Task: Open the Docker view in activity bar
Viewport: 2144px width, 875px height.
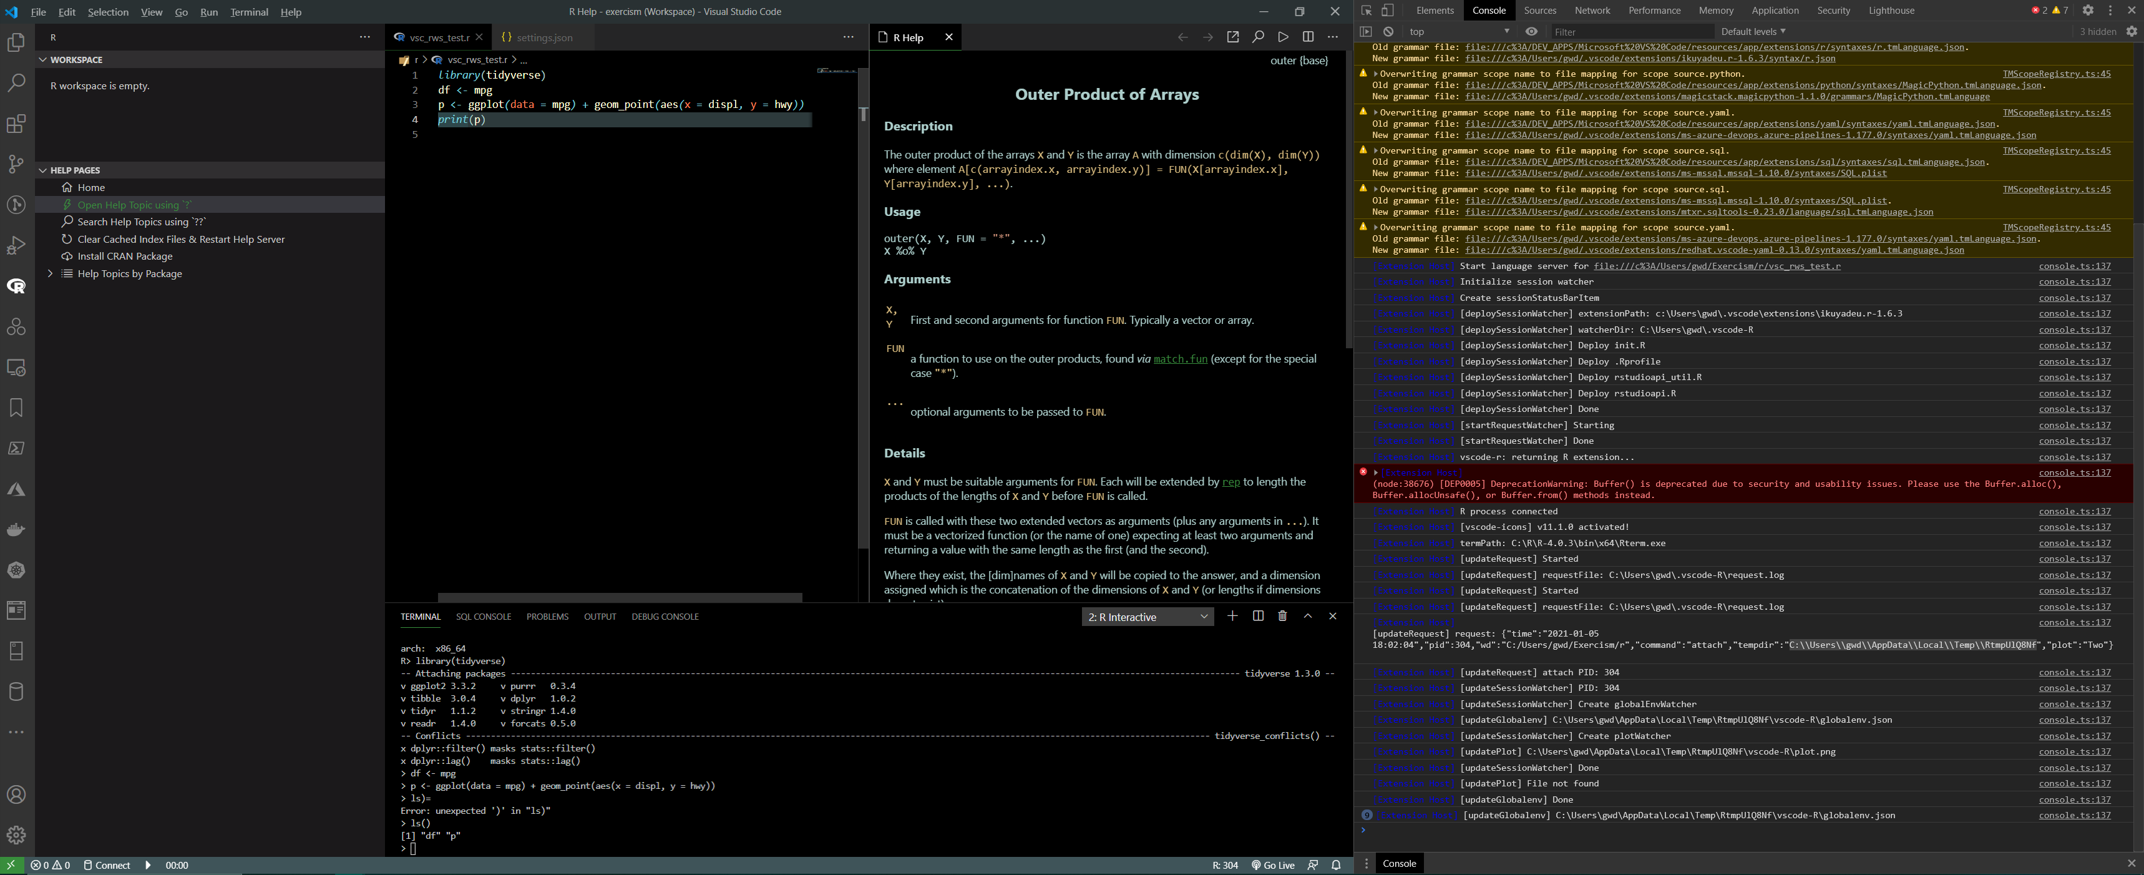Action: pos(16,529)
